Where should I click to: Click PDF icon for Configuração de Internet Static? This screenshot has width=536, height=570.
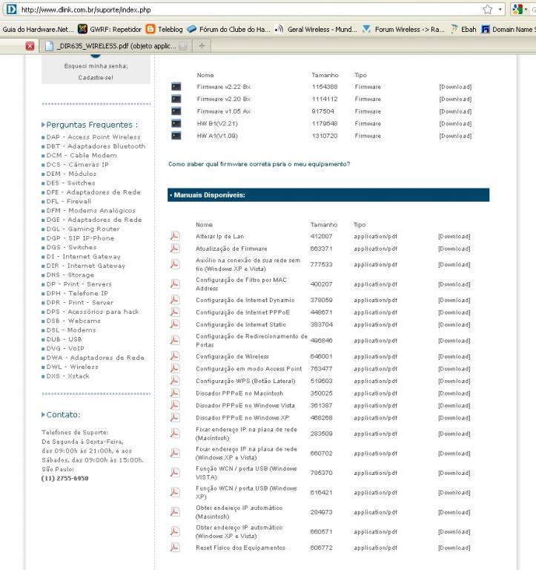click(x=175, y=324)
